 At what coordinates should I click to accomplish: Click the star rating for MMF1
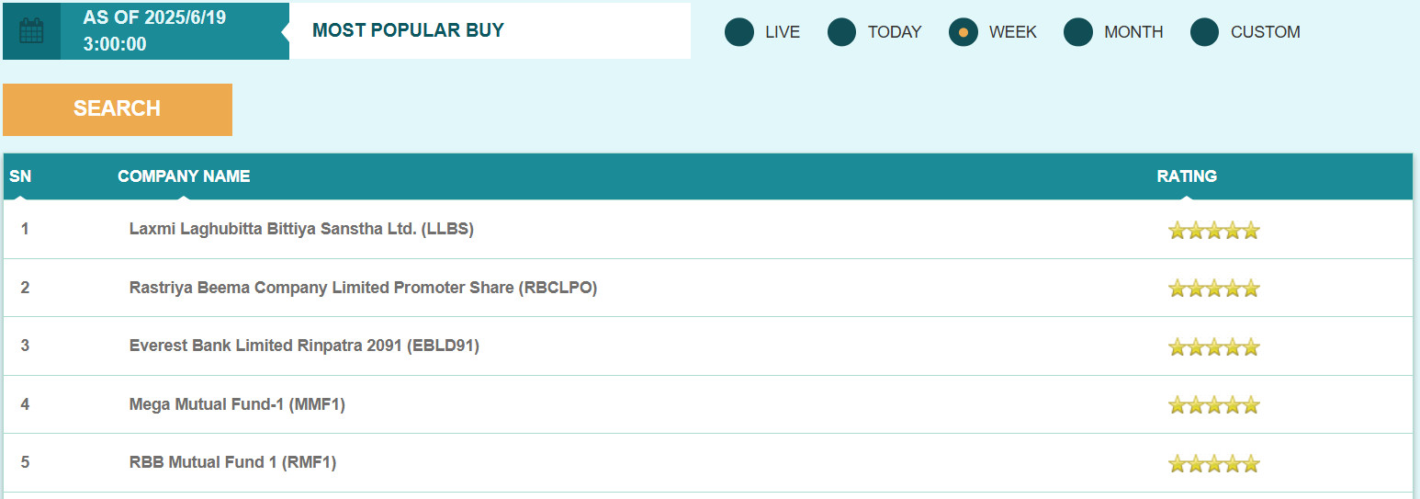1213,405
